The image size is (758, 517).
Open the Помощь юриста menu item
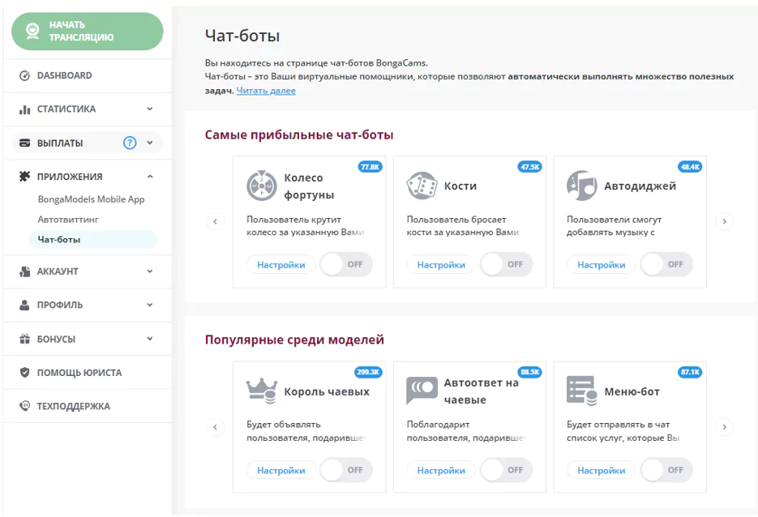(87, 373)
